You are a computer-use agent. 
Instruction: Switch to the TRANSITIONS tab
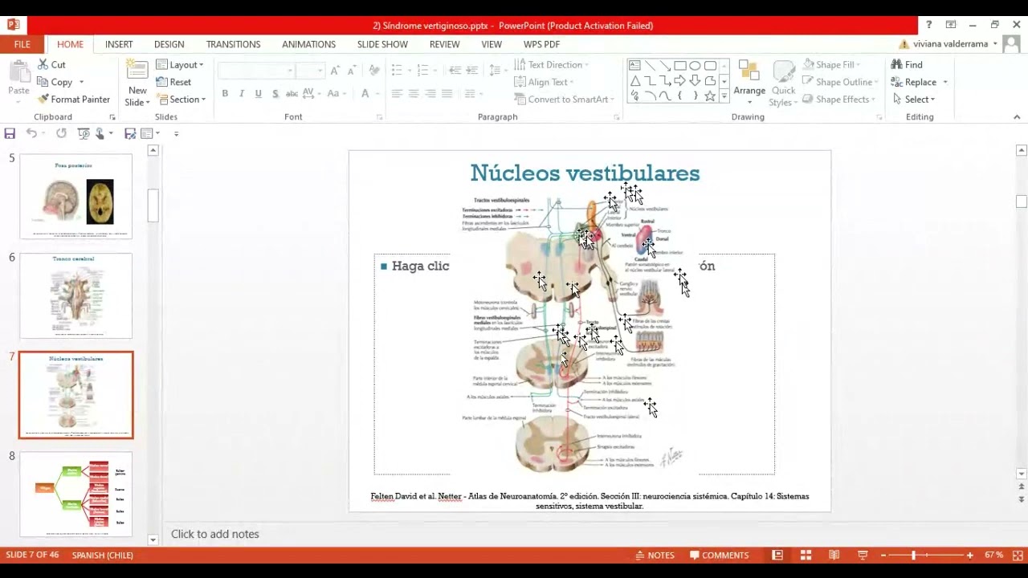click(233, 44)
